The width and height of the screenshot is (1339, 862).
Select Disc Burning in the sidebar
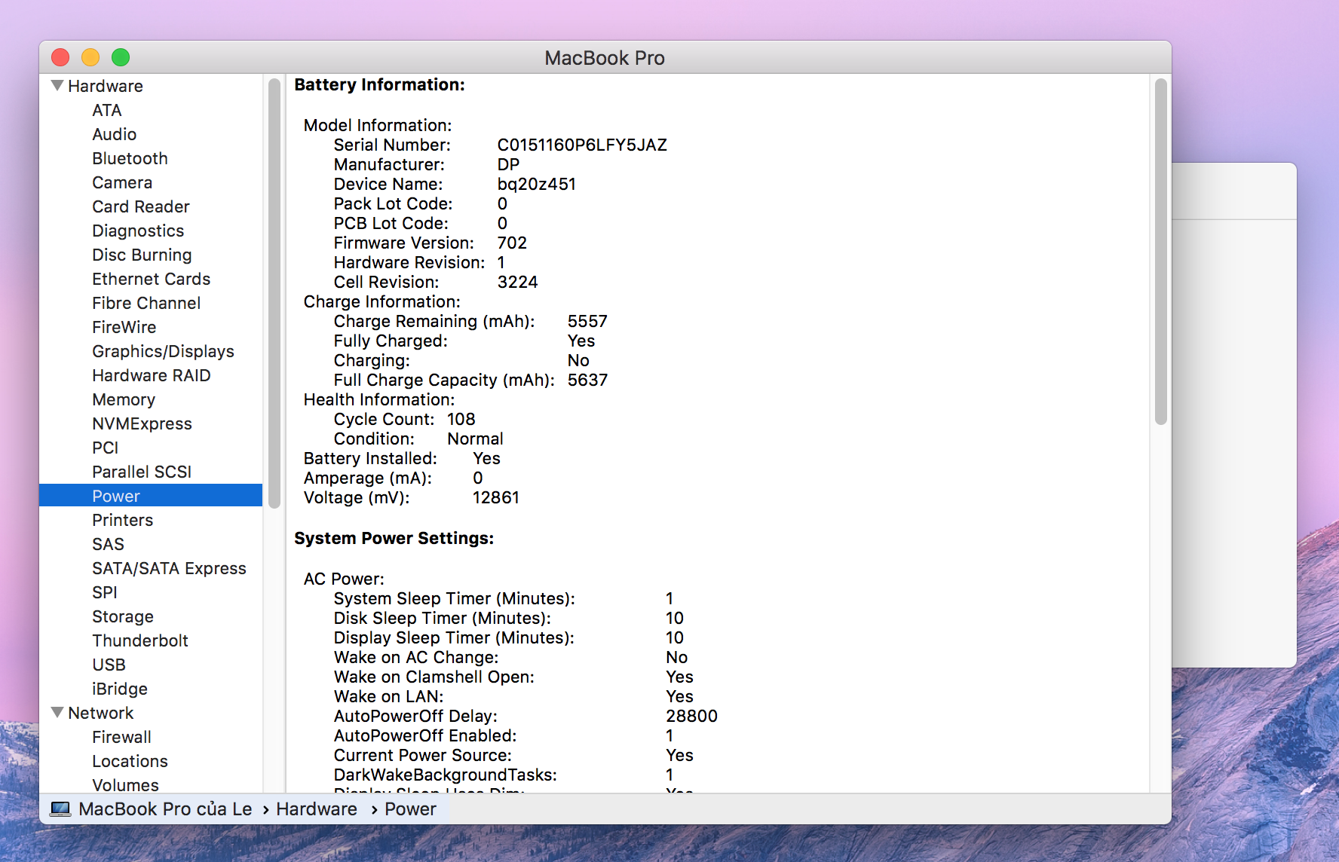pyautogui.click(x=142, y=255)
